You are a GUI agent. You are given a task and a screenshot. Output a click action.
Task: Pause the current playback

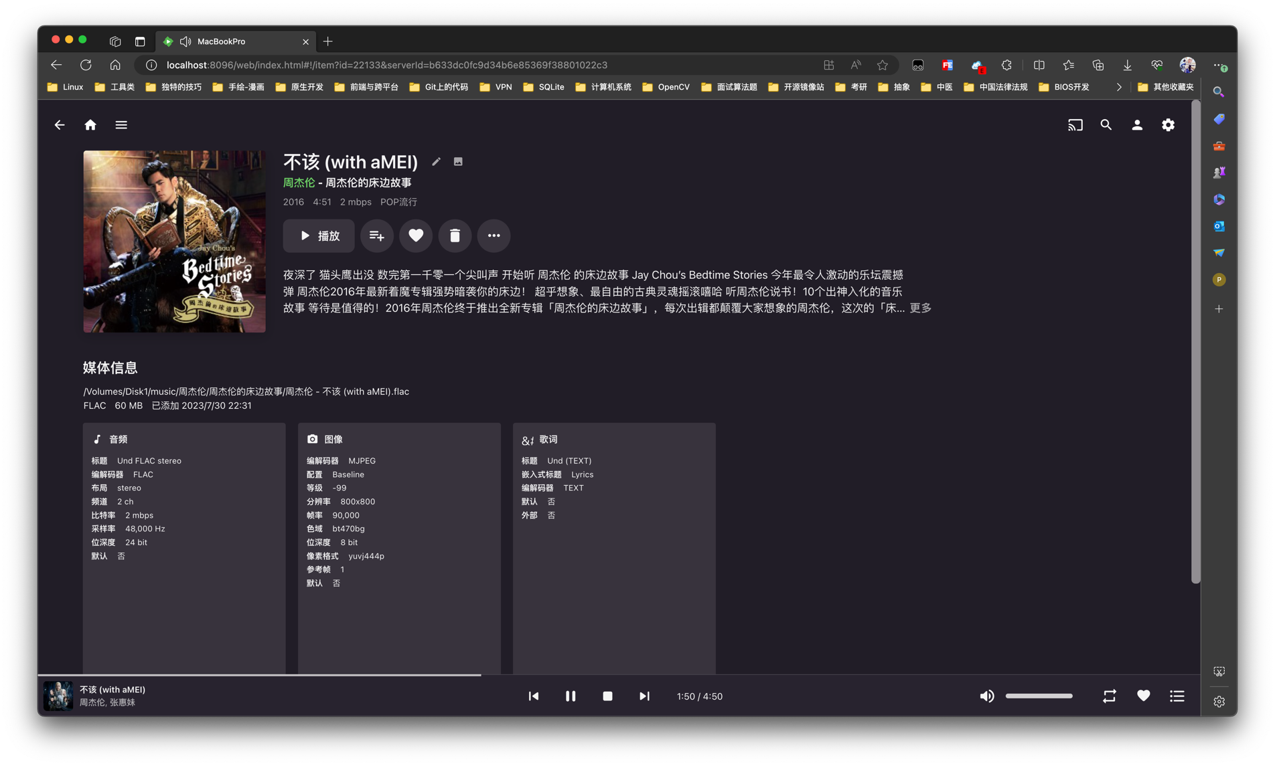click(571, 696)
